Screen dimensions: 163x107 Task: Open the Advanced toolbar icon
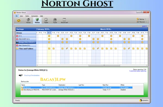64,20
